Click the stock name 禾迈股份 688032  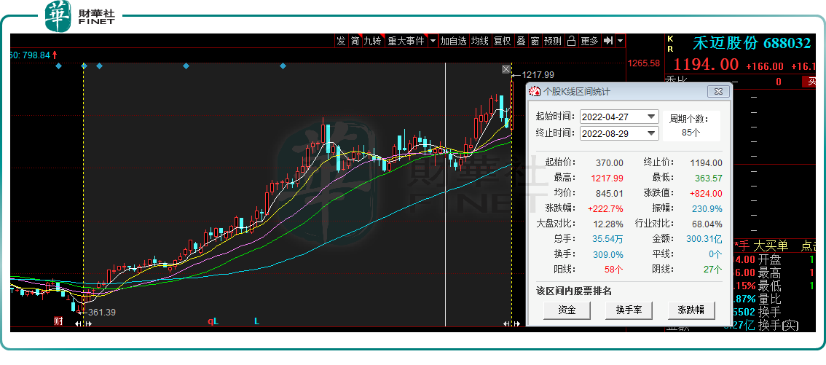(752, 43)
